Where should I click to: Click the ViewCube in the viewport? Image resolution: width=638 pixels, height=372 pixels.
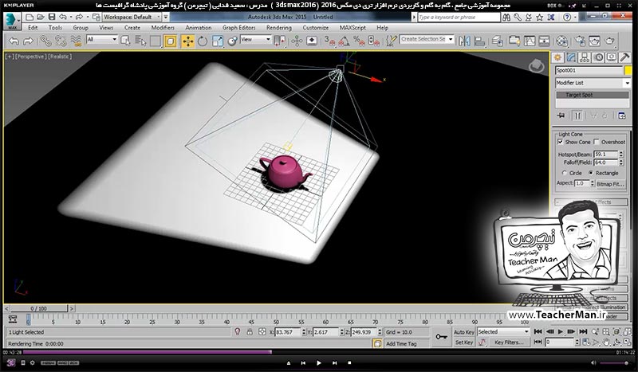coord(536,66)
